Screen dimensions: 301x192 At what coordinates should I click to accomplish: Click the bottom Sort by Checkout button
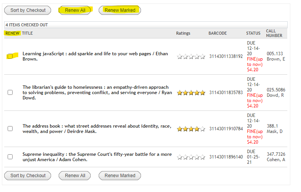tap(28, 176)
